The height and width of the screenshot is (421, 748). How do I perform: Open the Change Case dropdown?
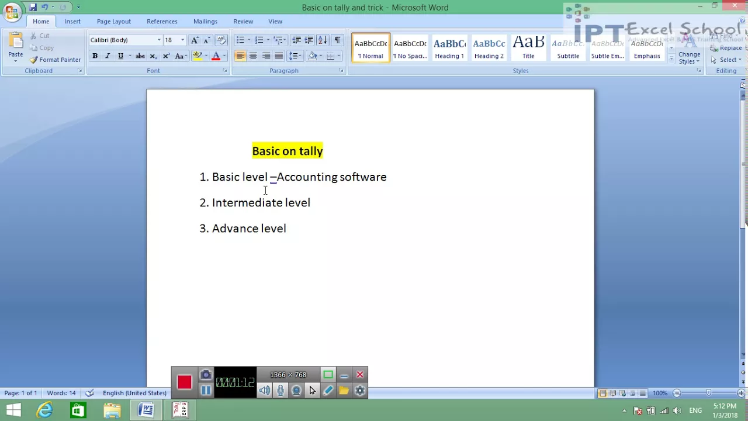181,56
